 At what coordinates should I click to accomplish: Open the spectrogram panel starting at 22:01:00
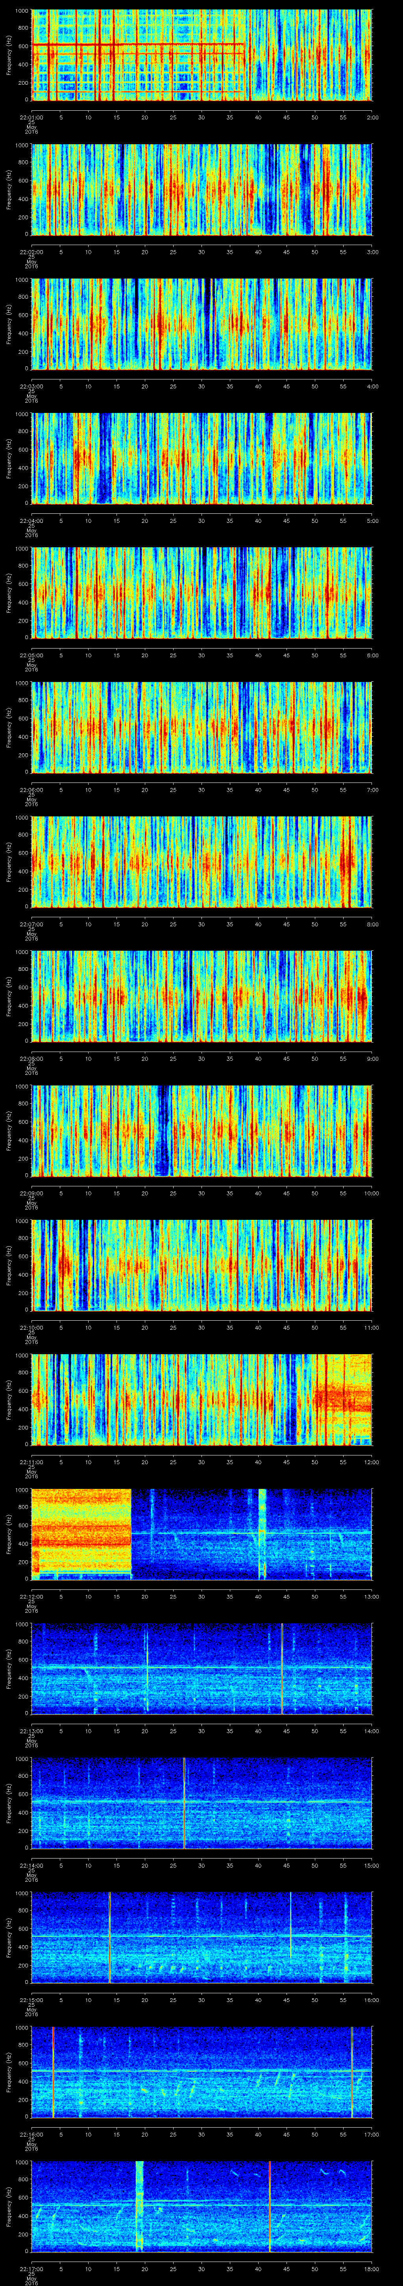(202, 55)
